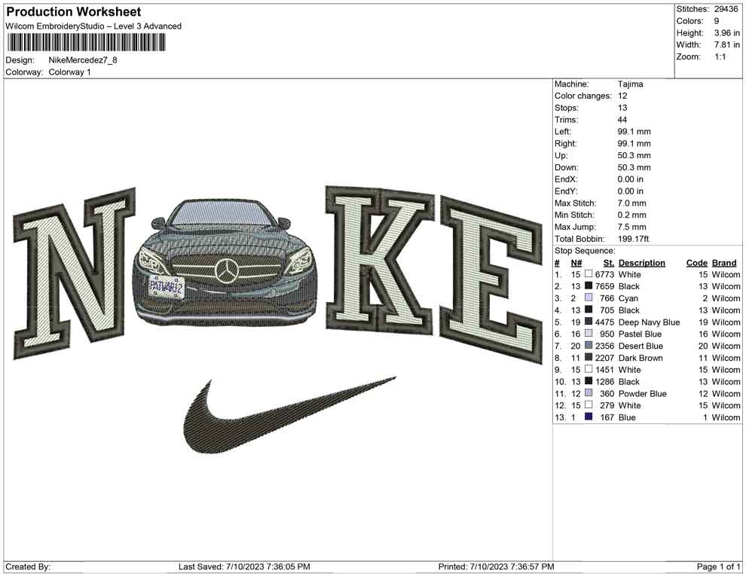746x574 pixels.
Task: Select the Powder Blue color swatch
Action: [589, 392]
